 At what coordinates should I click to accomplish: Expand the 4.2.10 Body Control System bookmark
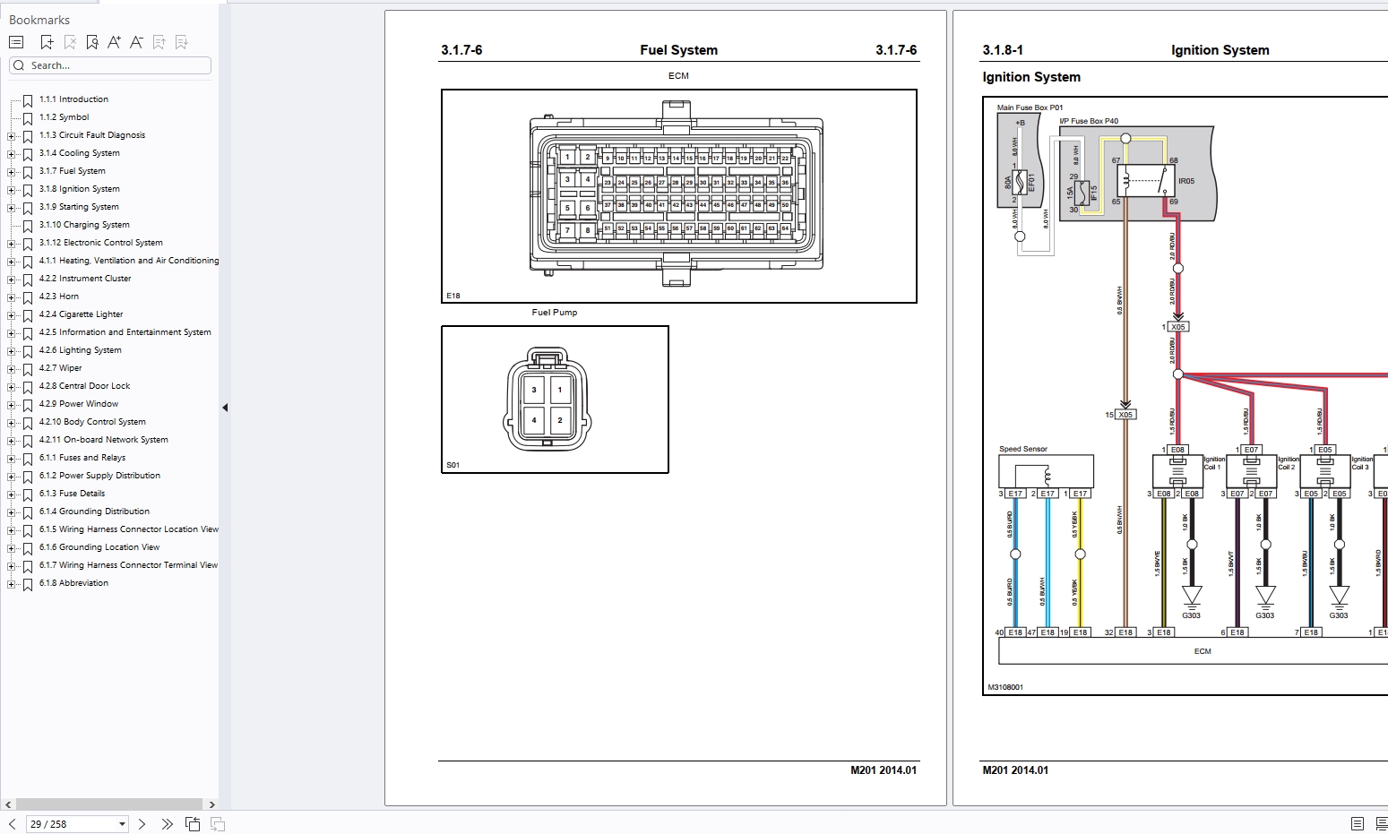click(11, 423)
